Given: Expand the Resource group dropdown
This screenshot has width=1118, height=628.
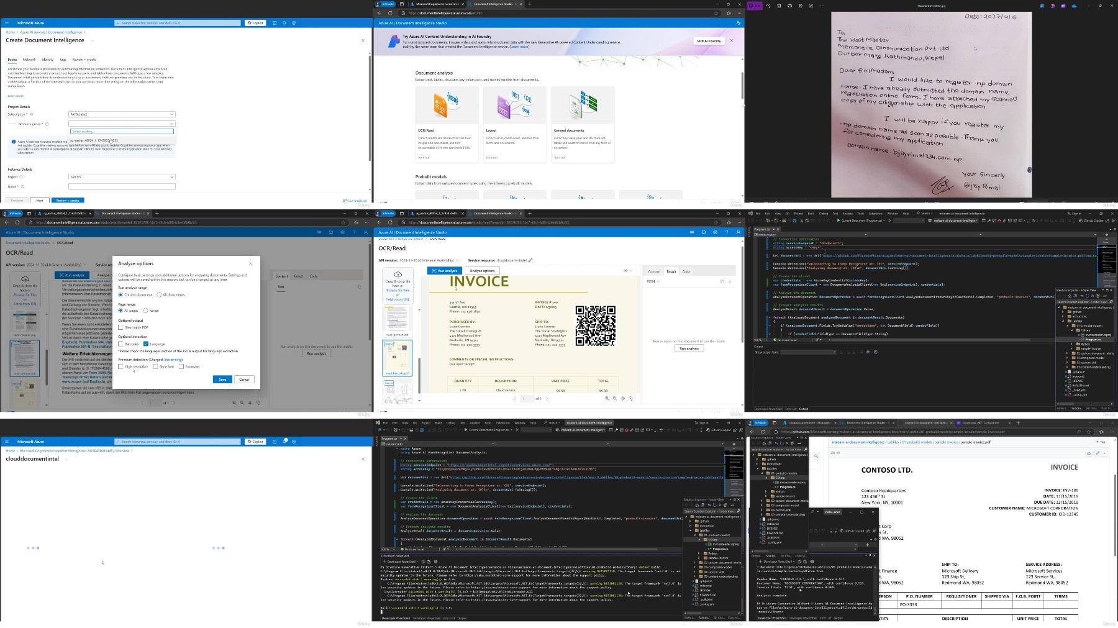Looking at the screenshot, I should tap(122, 124).
